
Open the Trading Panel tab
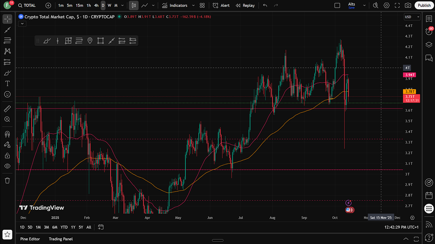point(61,239)
